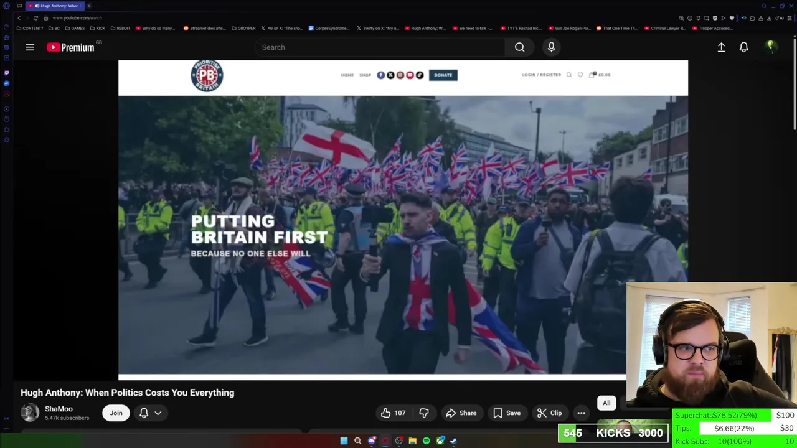Open Opera GX browser from the taskbar
Screen dimensions: 797x448
pyautogui.click(x=385, y=441)
